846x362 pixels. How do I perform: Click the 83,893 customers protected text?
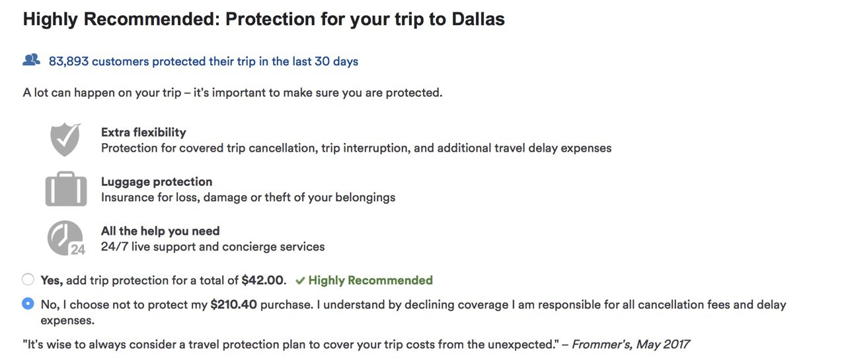click(x=204, y=61)
